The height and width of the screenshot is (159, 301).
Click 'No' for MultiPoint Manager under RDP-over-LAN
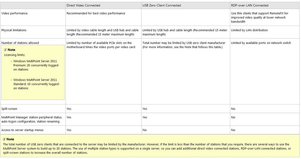point(233,117)
